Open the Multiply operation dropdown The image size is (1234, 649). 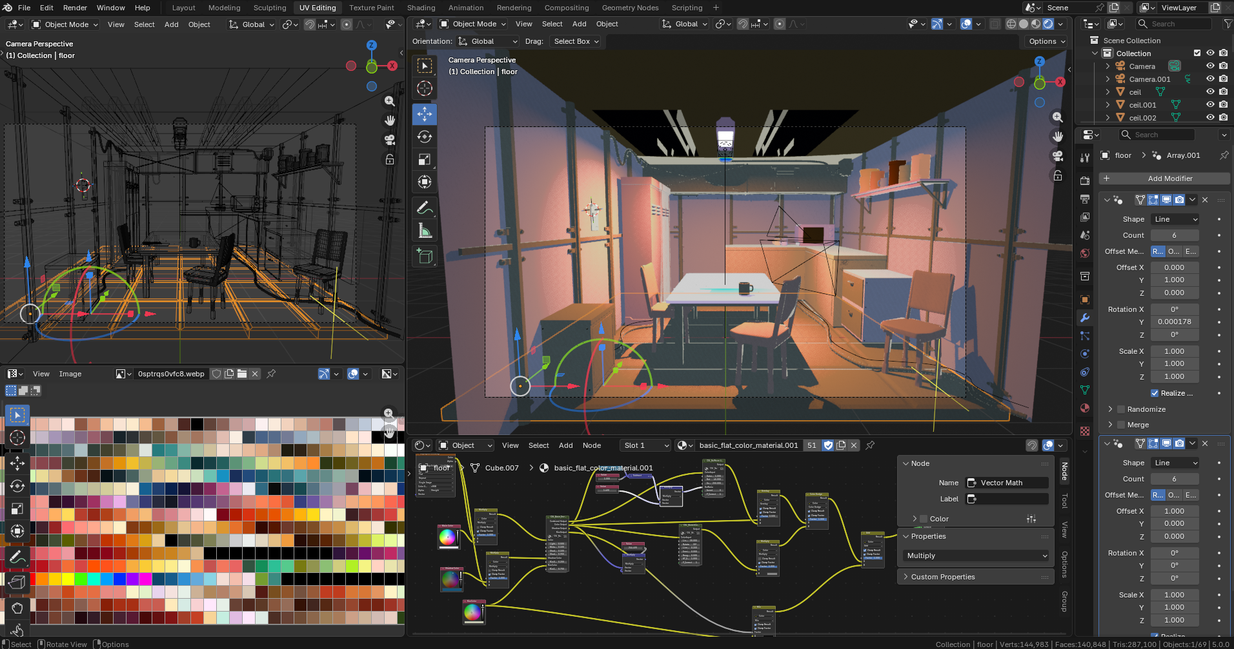tap(976, 556)
